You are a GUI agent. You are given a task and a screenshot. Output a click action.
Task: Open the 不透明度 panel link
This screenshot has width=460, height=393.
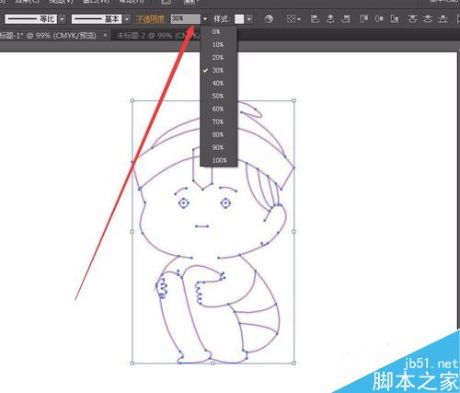coord(150,19)
